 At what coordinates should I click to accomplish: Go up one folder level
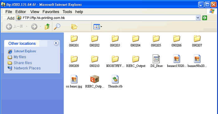click(x=47, y=26)
